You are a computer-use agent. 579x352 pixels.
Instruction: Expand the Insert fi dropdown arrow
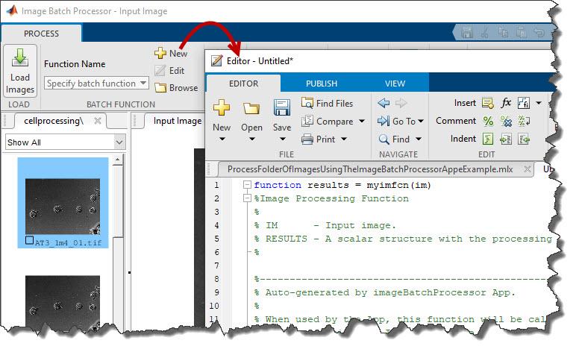click(x=539, y=103)
